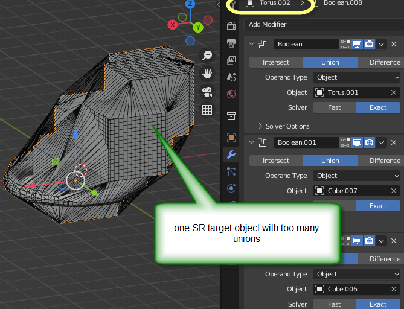Click the red X axis gizmo ball
The image size is (404, 309).
(x=172, y=25)
